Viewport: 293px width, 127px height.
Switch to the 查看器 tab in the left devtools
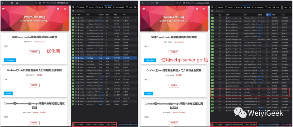click(x=80, y=8)
